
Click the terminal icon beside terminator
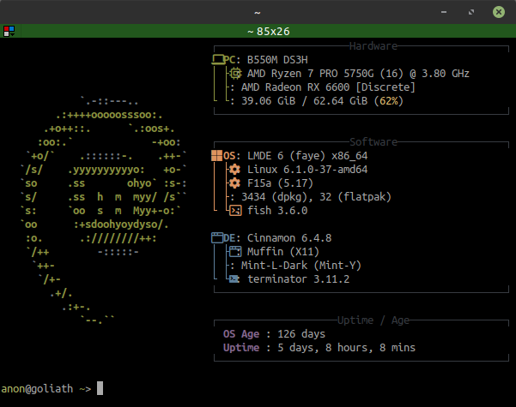pos(234,278)
